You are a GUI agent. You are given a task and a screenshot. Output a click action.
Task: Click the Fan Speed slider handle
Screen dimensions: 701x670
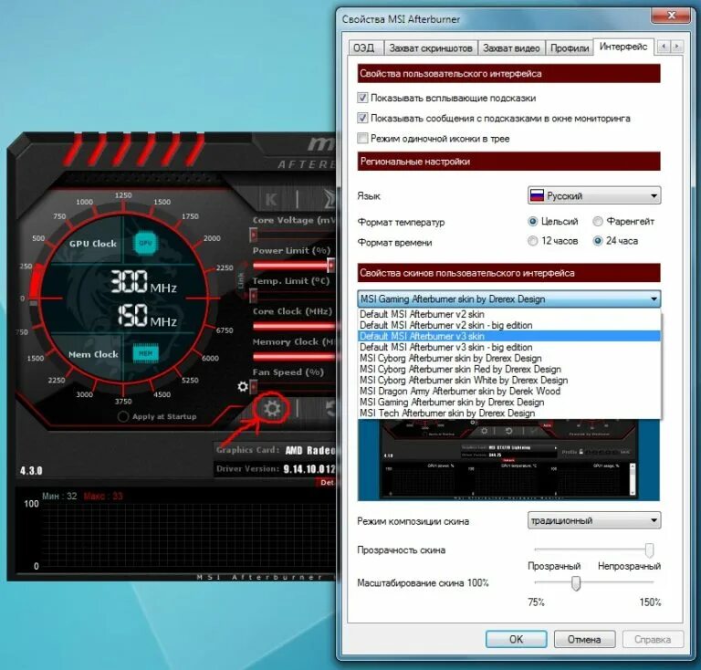click(x=254, y=386)
